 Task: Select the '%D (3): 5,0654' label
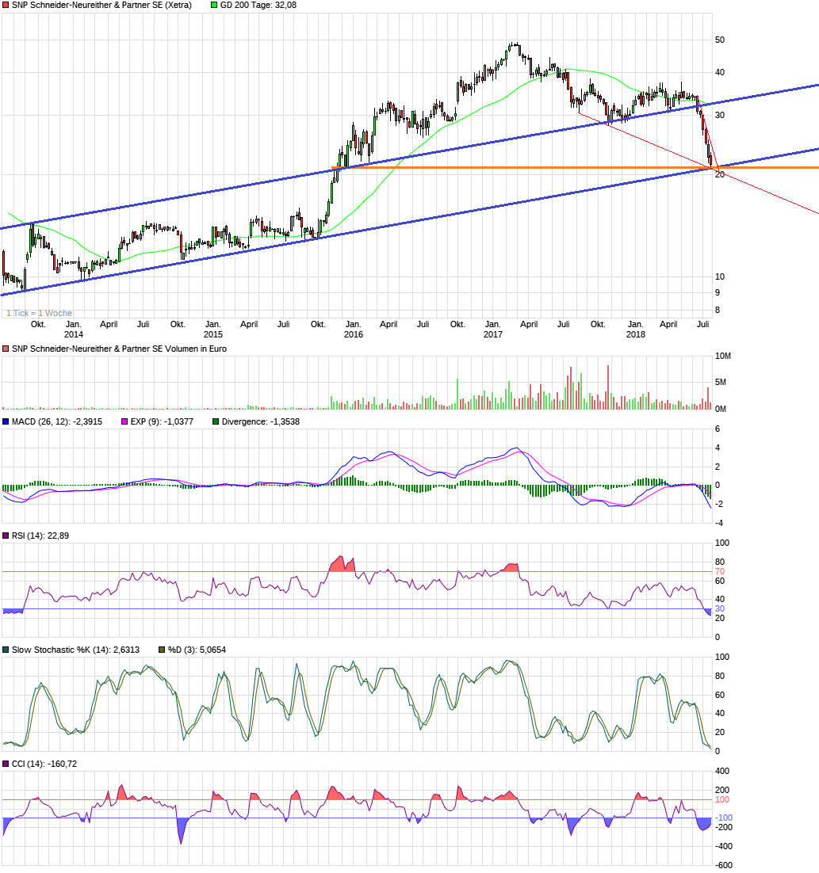(x=197, y=650)
